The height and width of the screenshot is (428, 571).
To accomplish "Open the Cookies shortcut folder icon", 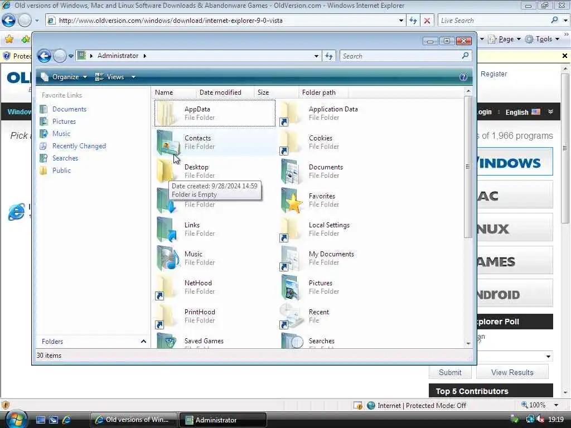I will click(290, 142).
